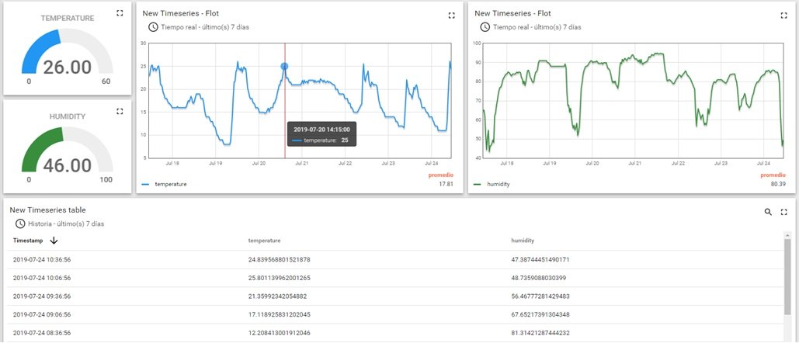Click the temperature column header

click(x=265, y=241)
